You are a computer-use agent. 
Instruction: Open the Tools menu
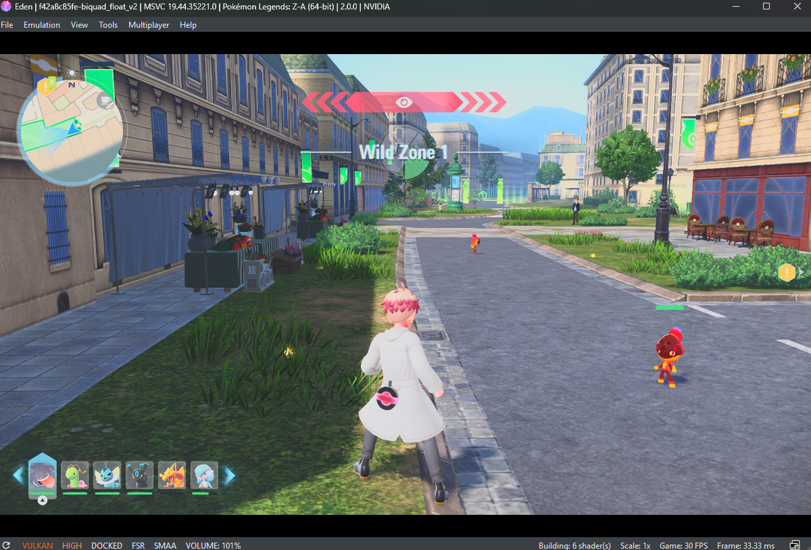pyautogui.click(x=108, y=25)
